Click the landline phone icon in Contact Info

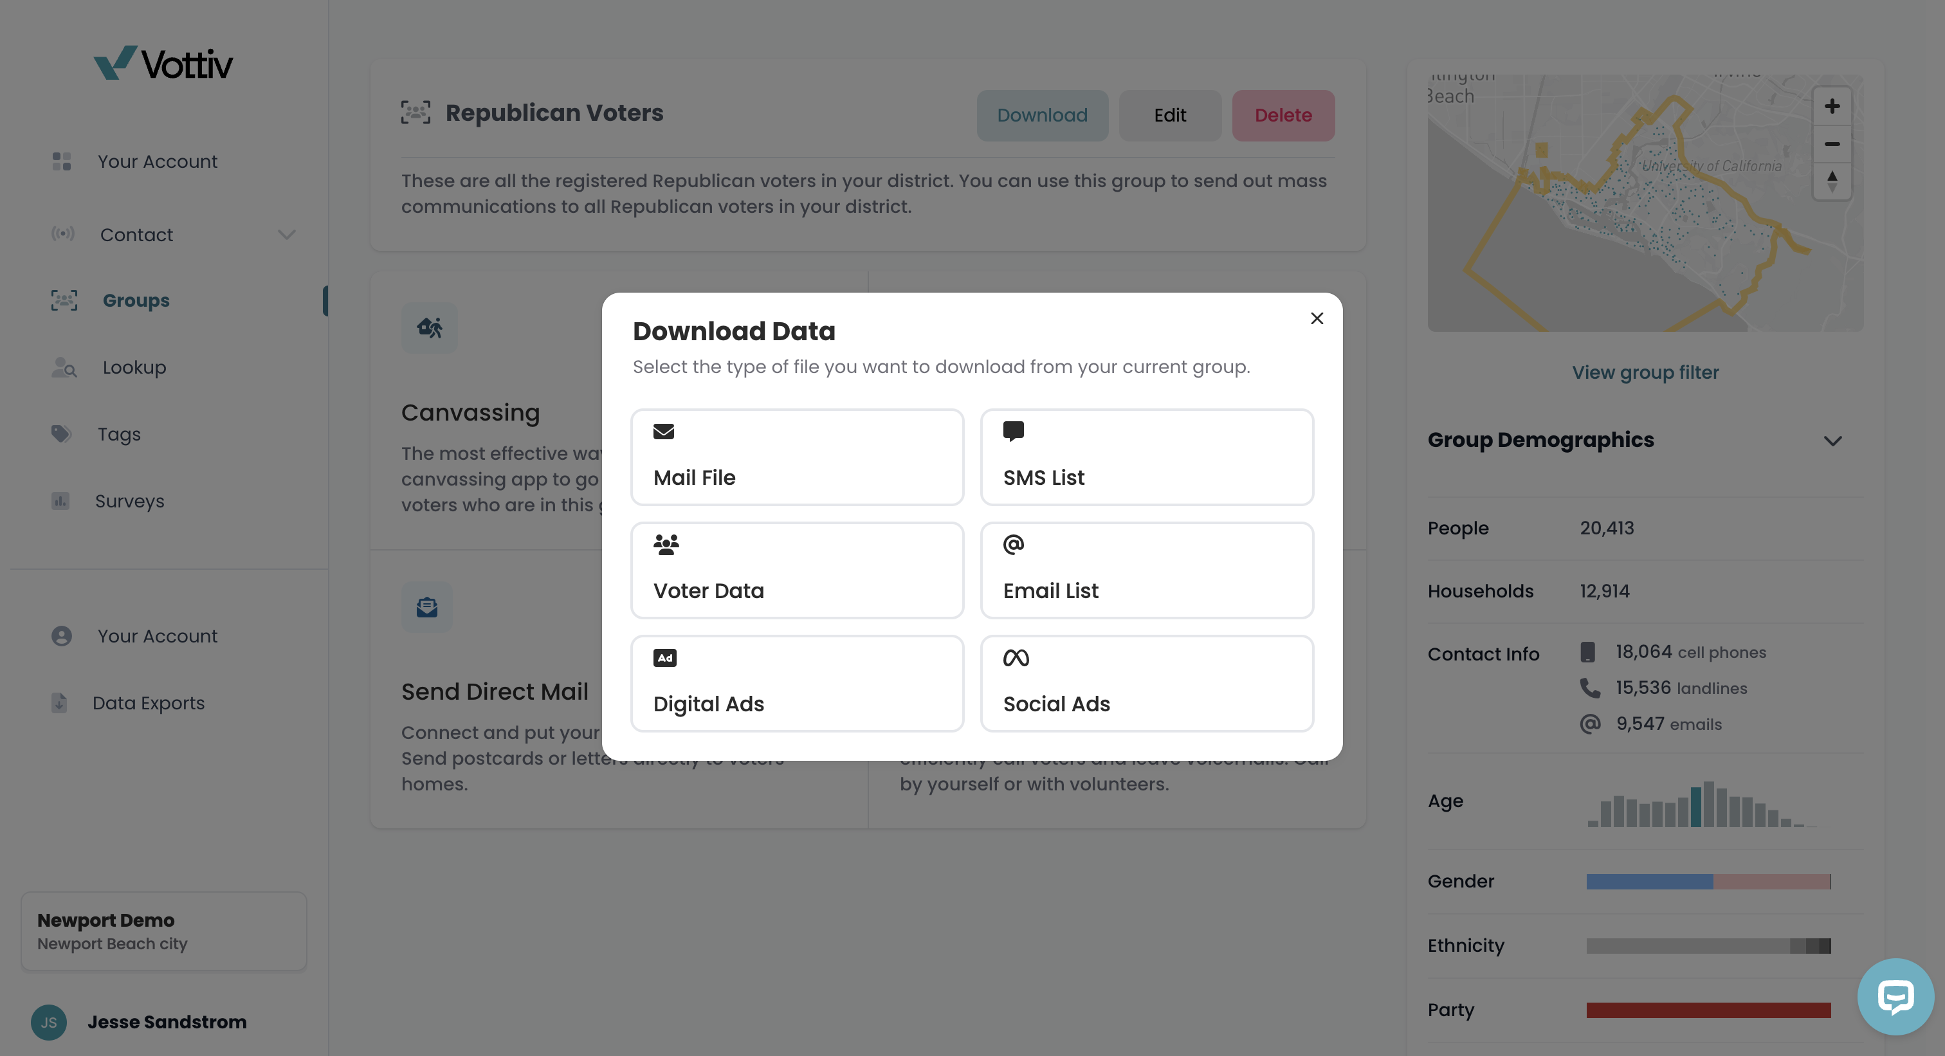point(1589,687)
